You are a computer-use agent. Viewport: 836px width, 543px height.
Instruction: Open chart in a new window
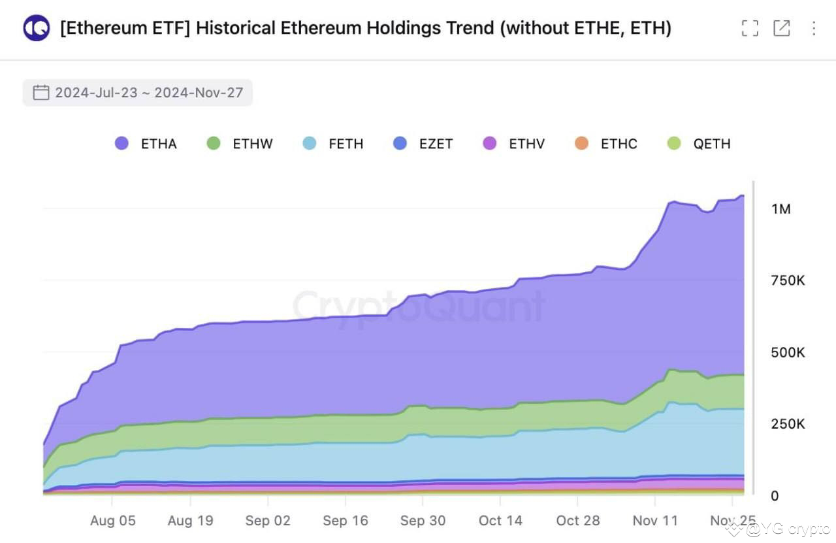click(x=782, y=28)
